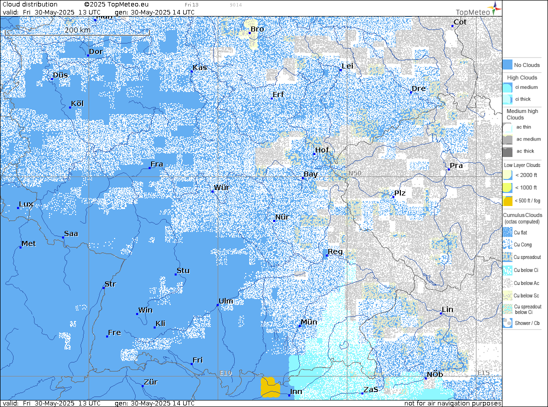Click the Bro summit label
Image resolution: width=548 pixels, height=407 pixels.
[257, 29]
